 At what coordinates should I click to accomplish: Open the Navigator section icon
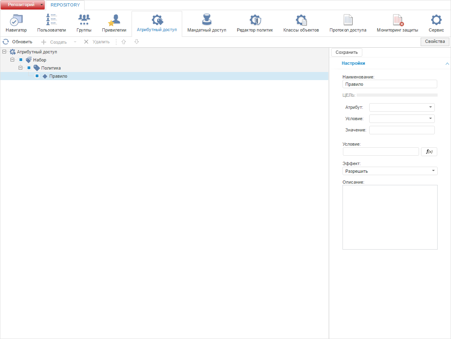pos(16,20)
